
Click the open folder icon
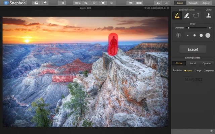coord(36,3)
